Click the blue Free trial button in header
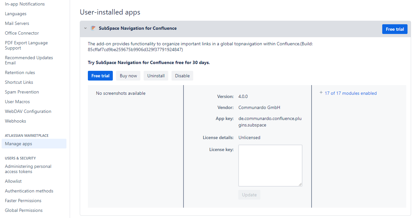Screen dimensions: 414x218 click(395, 29)
